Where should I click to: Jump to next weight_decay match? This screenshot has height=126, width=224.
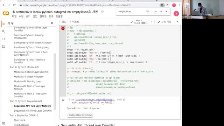pyautogui.click(x=161, y=12)
